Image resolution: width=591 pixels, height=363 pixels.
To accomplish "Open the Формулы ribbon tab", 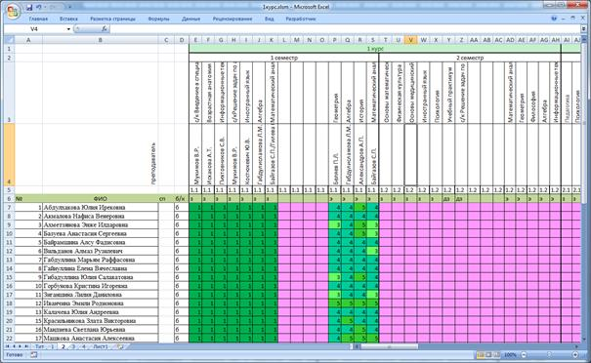I will click(158, 19).
